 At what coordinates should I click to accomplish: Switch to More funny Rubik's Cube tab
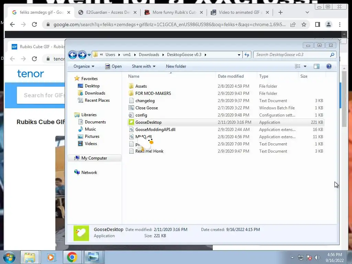(x=174, y=12)
